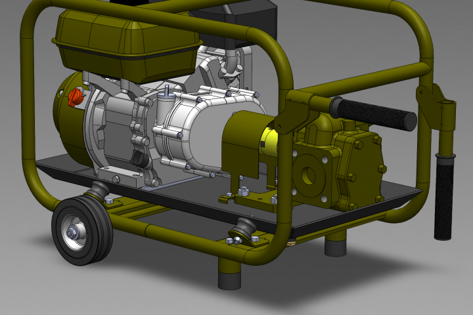Select the horizontal black handle grip
Image resolution: width=473 pixels, height=315 pixels.
coord(373,114)
